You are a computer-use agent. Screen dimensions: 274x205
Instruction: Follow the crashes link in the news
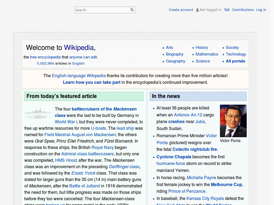176,121
